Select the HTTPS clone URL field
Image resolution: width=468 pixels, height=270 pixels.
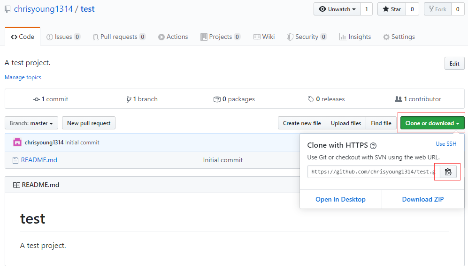pos(374,172)
